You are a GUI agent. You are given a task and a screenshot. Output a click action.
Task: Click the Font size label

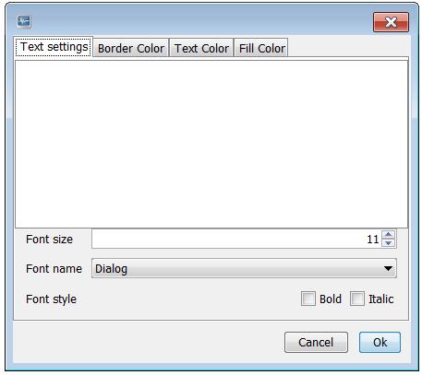click(49, 240)
